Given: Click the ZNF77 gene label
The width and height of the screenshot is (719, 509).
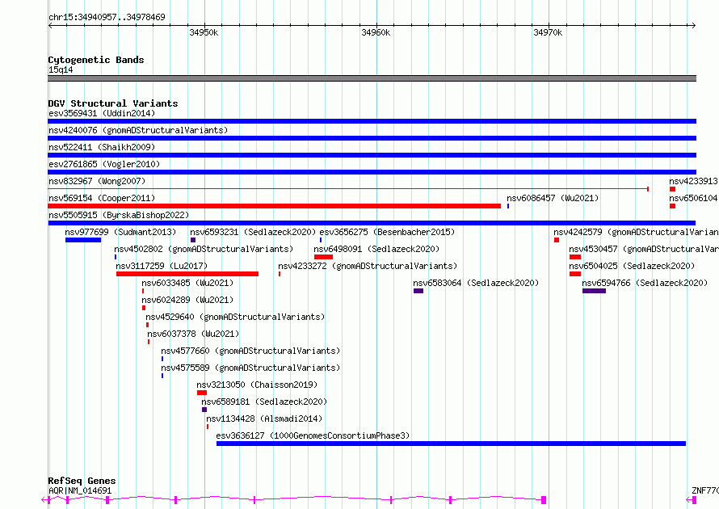Looking at the screenshot, I should click(x=704, y=490).
